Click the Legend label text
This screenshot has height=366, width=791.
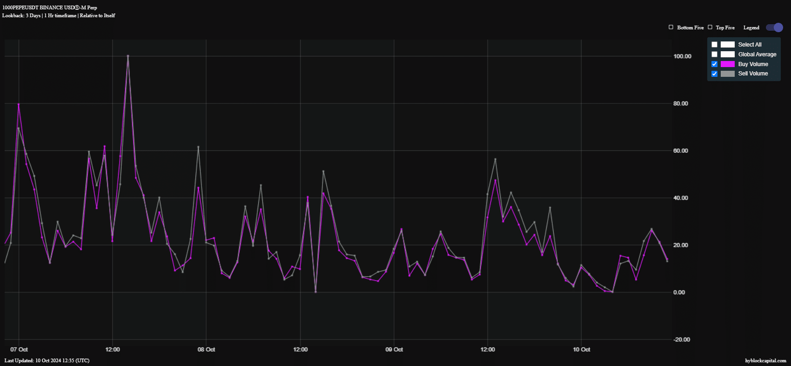[x=751, y=27]
